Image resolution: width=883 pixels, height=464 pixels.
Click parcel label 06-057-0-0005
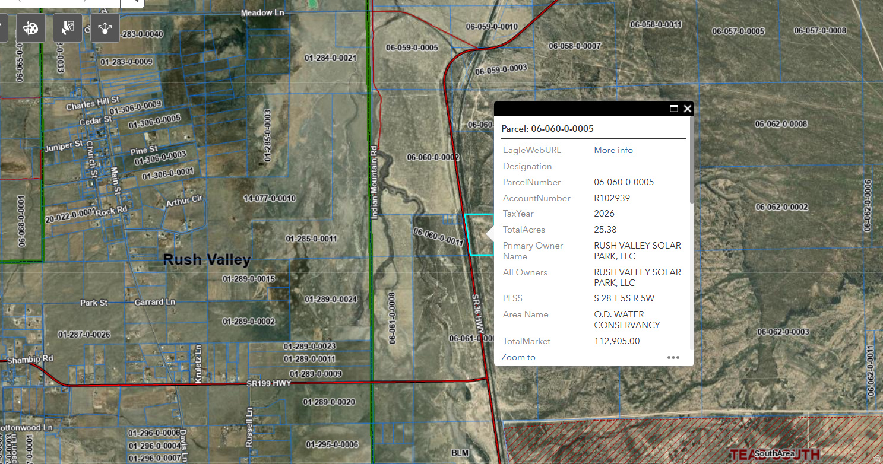[739, 31]
